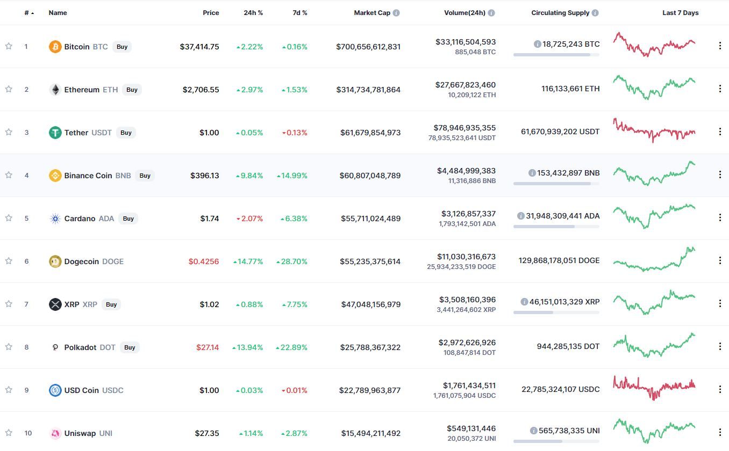This screenshot has width=729, height=451.
Task: Click the Buy button for Cardano ADA
Action: pyautogui.click(x=128, y=219)
